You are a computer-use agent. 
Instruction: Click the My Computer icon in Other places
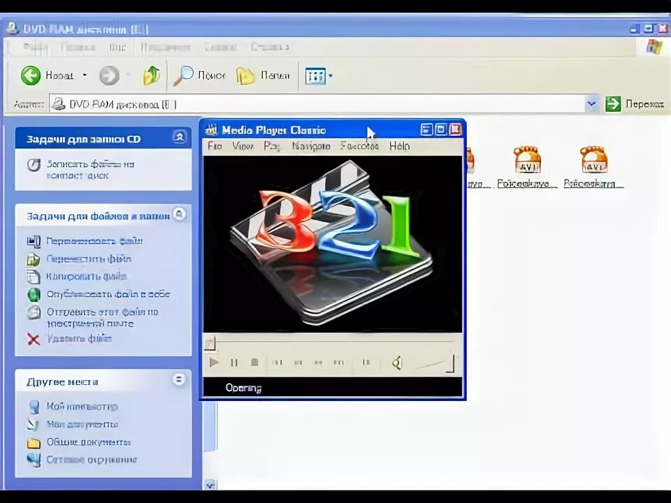click(x=34, y=407)
